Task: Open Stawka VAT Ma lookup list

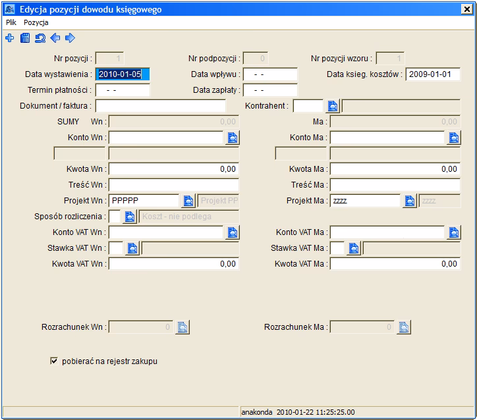Action: (354, 248)
